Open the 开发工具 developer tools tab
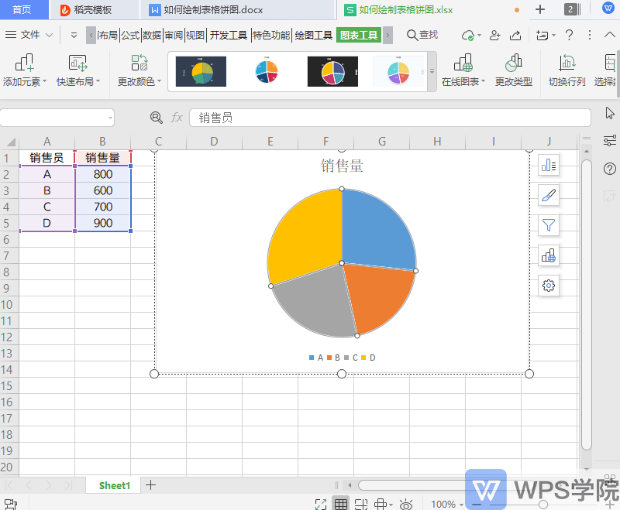The image size is (620, 510). coord(228,35)
